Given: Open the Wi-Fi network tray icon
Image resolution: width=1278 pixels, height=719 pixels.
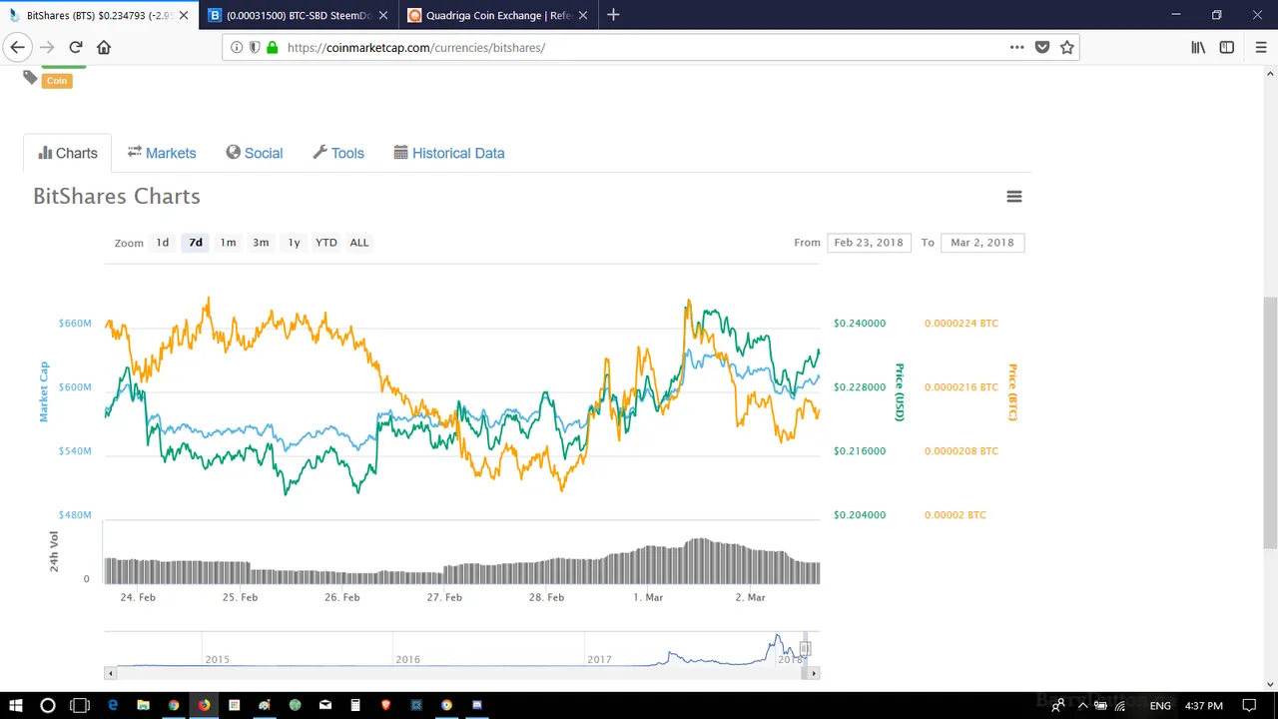Looking at the screenshot, I should point(1121,705).
